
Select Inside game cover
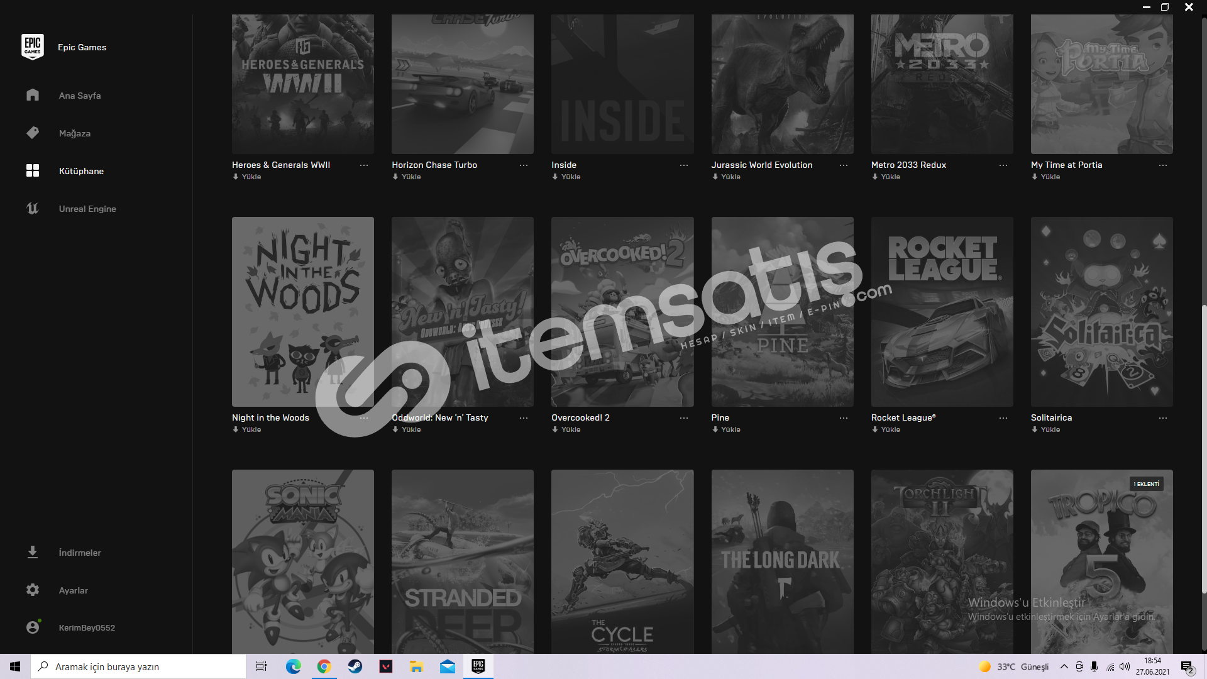click(622, 84)
